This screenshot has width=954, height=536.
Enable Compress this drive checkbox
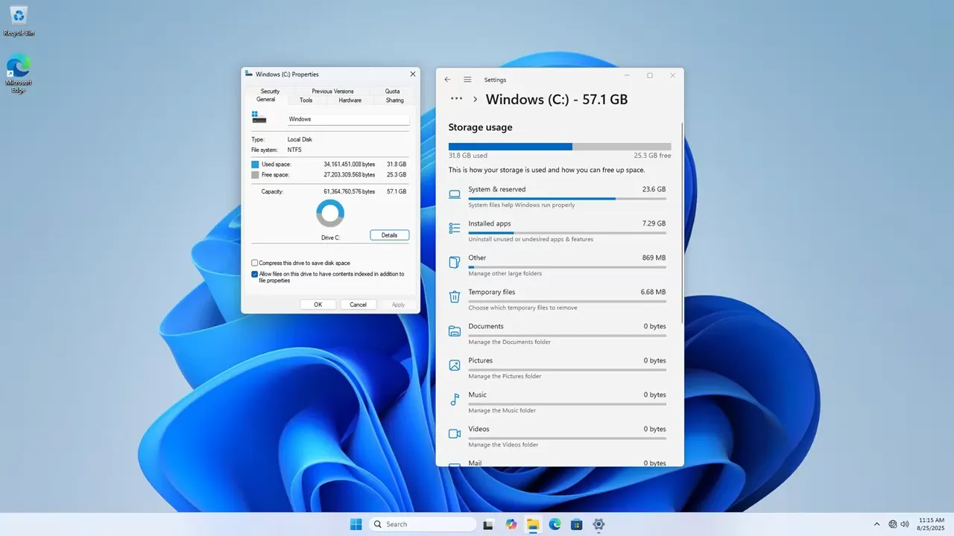pyautogui.click(x=255, y=263)
